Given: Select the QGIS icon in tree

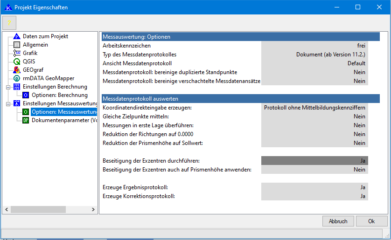Looking at the screenshot, I should tap(17, 62).
